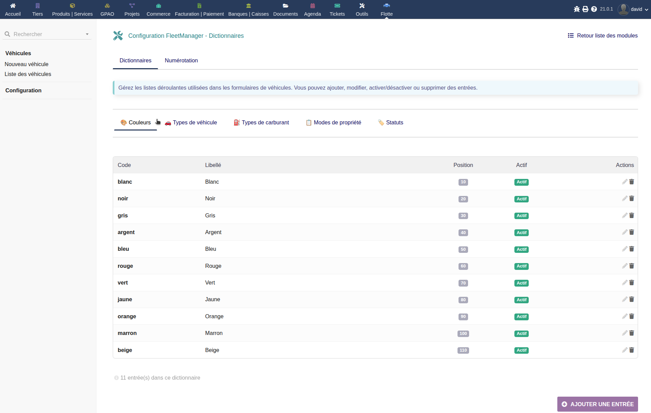This screenshot has height=413, width=651.
Task: Click the trash icon for the rouge row
Action: point(632,266)
